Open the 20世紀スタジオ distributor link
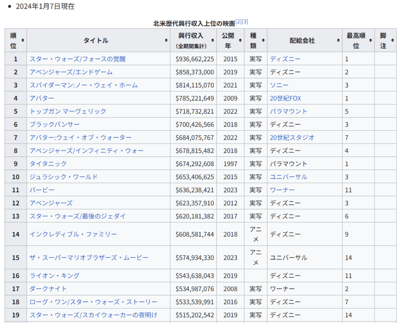This screenshot has height=323, width=402. pyautogui.click(x=292, y=137)
